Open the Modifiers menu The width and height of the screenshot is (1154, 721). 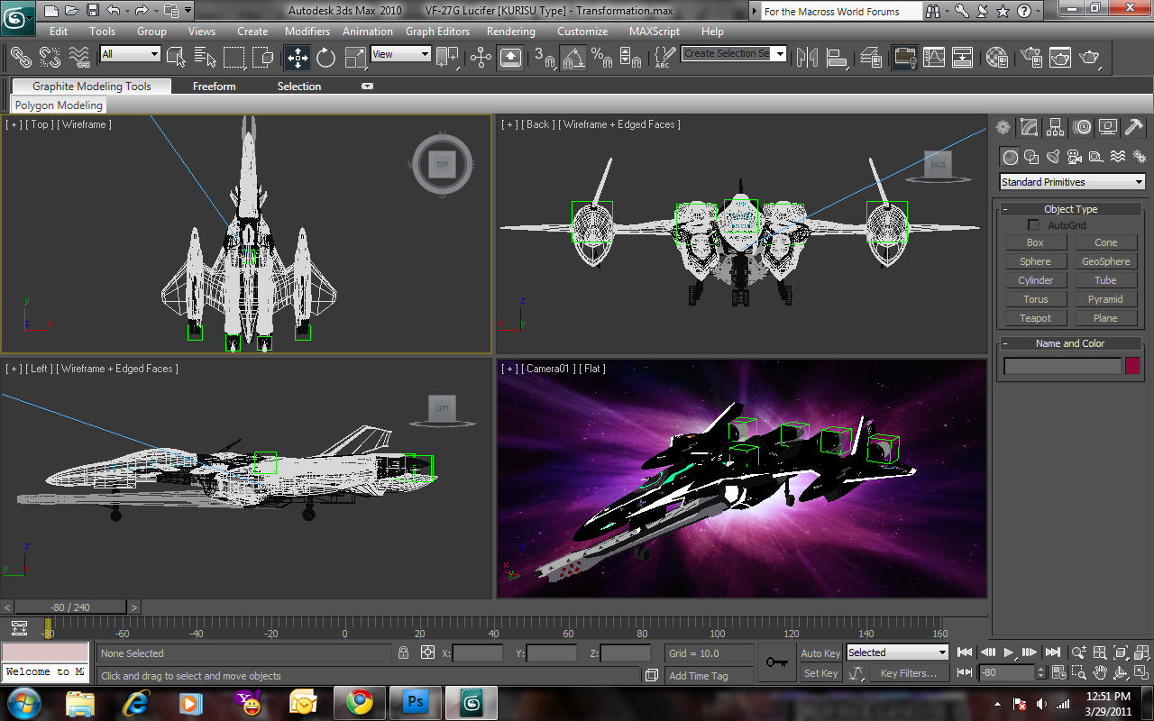[x=307, y=32]
